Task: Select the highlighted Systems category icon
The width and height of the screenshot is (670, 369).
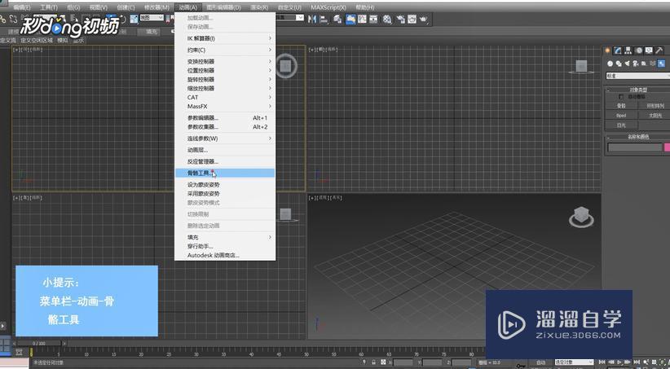Action: pos(662,64)
